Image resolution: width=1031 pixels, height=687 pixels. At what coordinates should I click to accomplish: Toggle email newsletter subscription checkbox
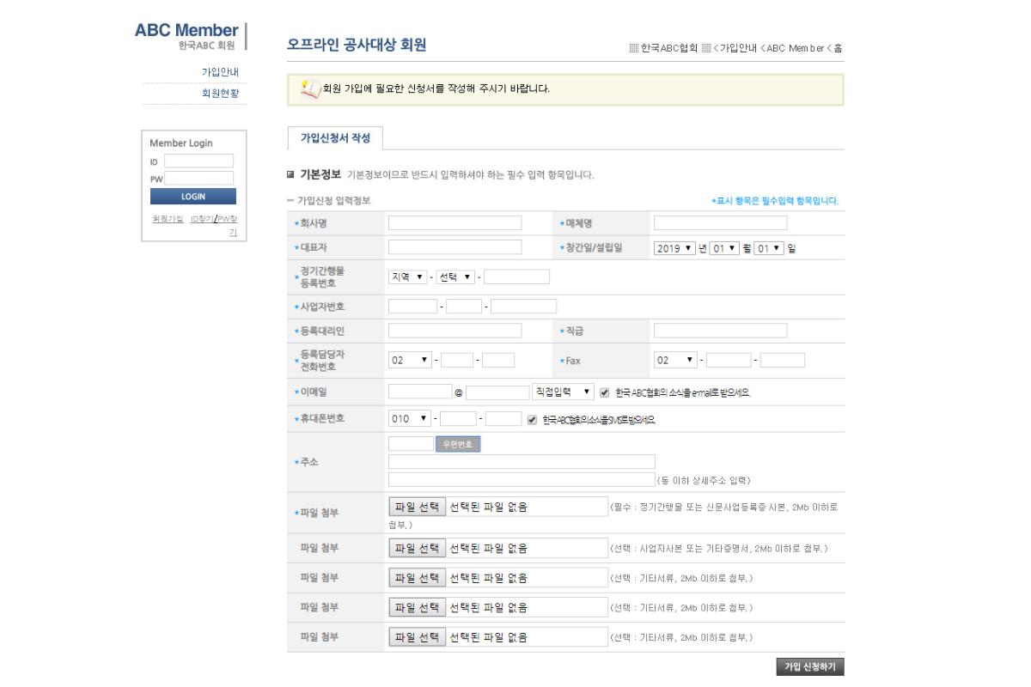pos(605,392)
